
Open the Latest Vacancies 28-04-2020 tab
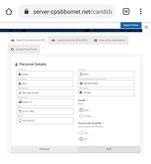(69, 40)
